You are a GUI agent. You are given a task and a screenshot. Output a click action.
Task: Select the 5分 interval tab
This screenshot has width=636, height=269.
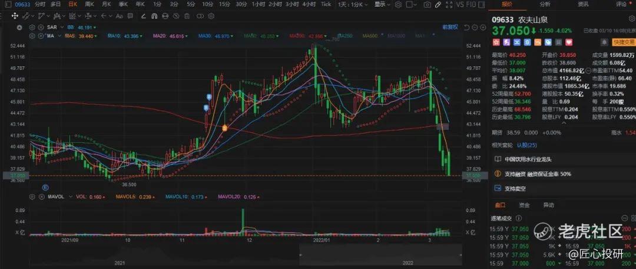point(191,5)
